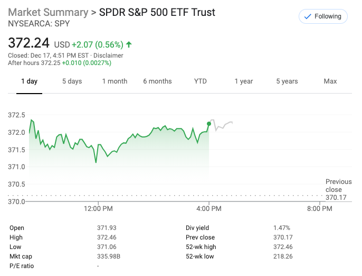The image size is (362, 276).
Task: Select the Max range tab
Action: (330, 81)
